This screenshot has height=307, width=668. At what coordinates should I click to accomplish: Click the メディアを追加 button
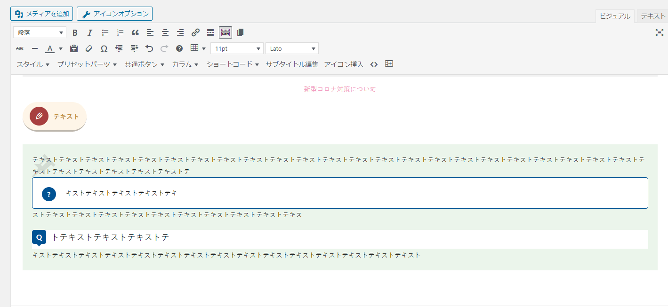(41, 14)
